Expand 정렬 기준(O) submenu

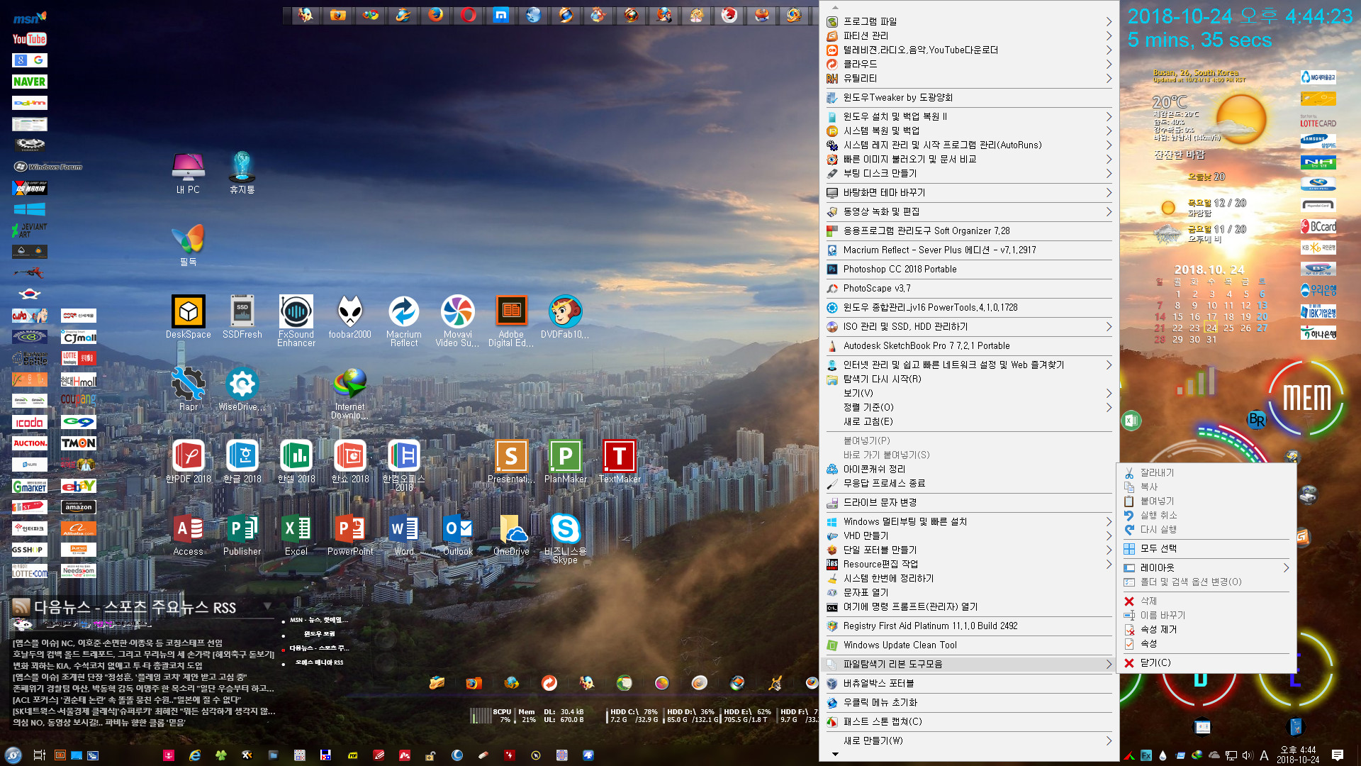tap(969, 407)
